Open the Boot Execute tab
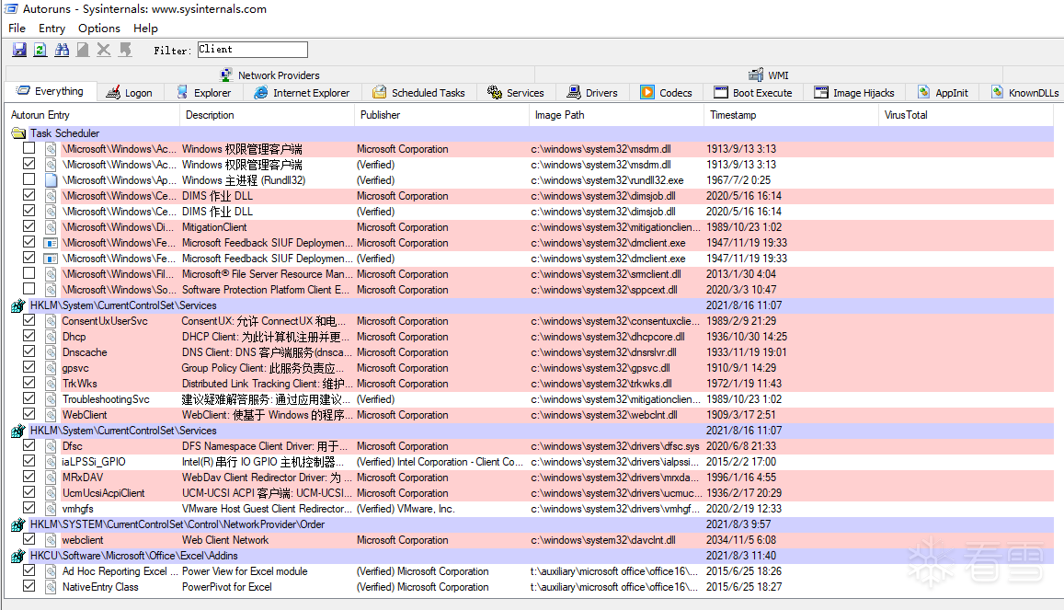Viewport: 1064px width, 610px height. tap(753, 93)
